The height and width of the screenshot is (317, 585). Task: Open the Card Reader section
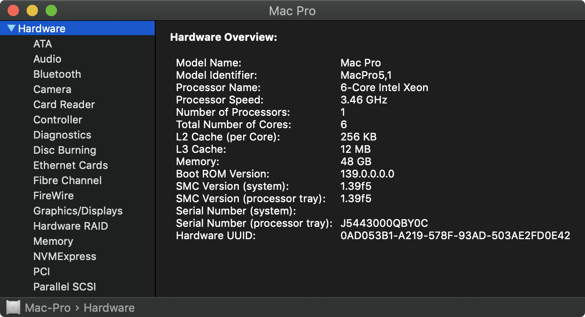tap(64, 104)
